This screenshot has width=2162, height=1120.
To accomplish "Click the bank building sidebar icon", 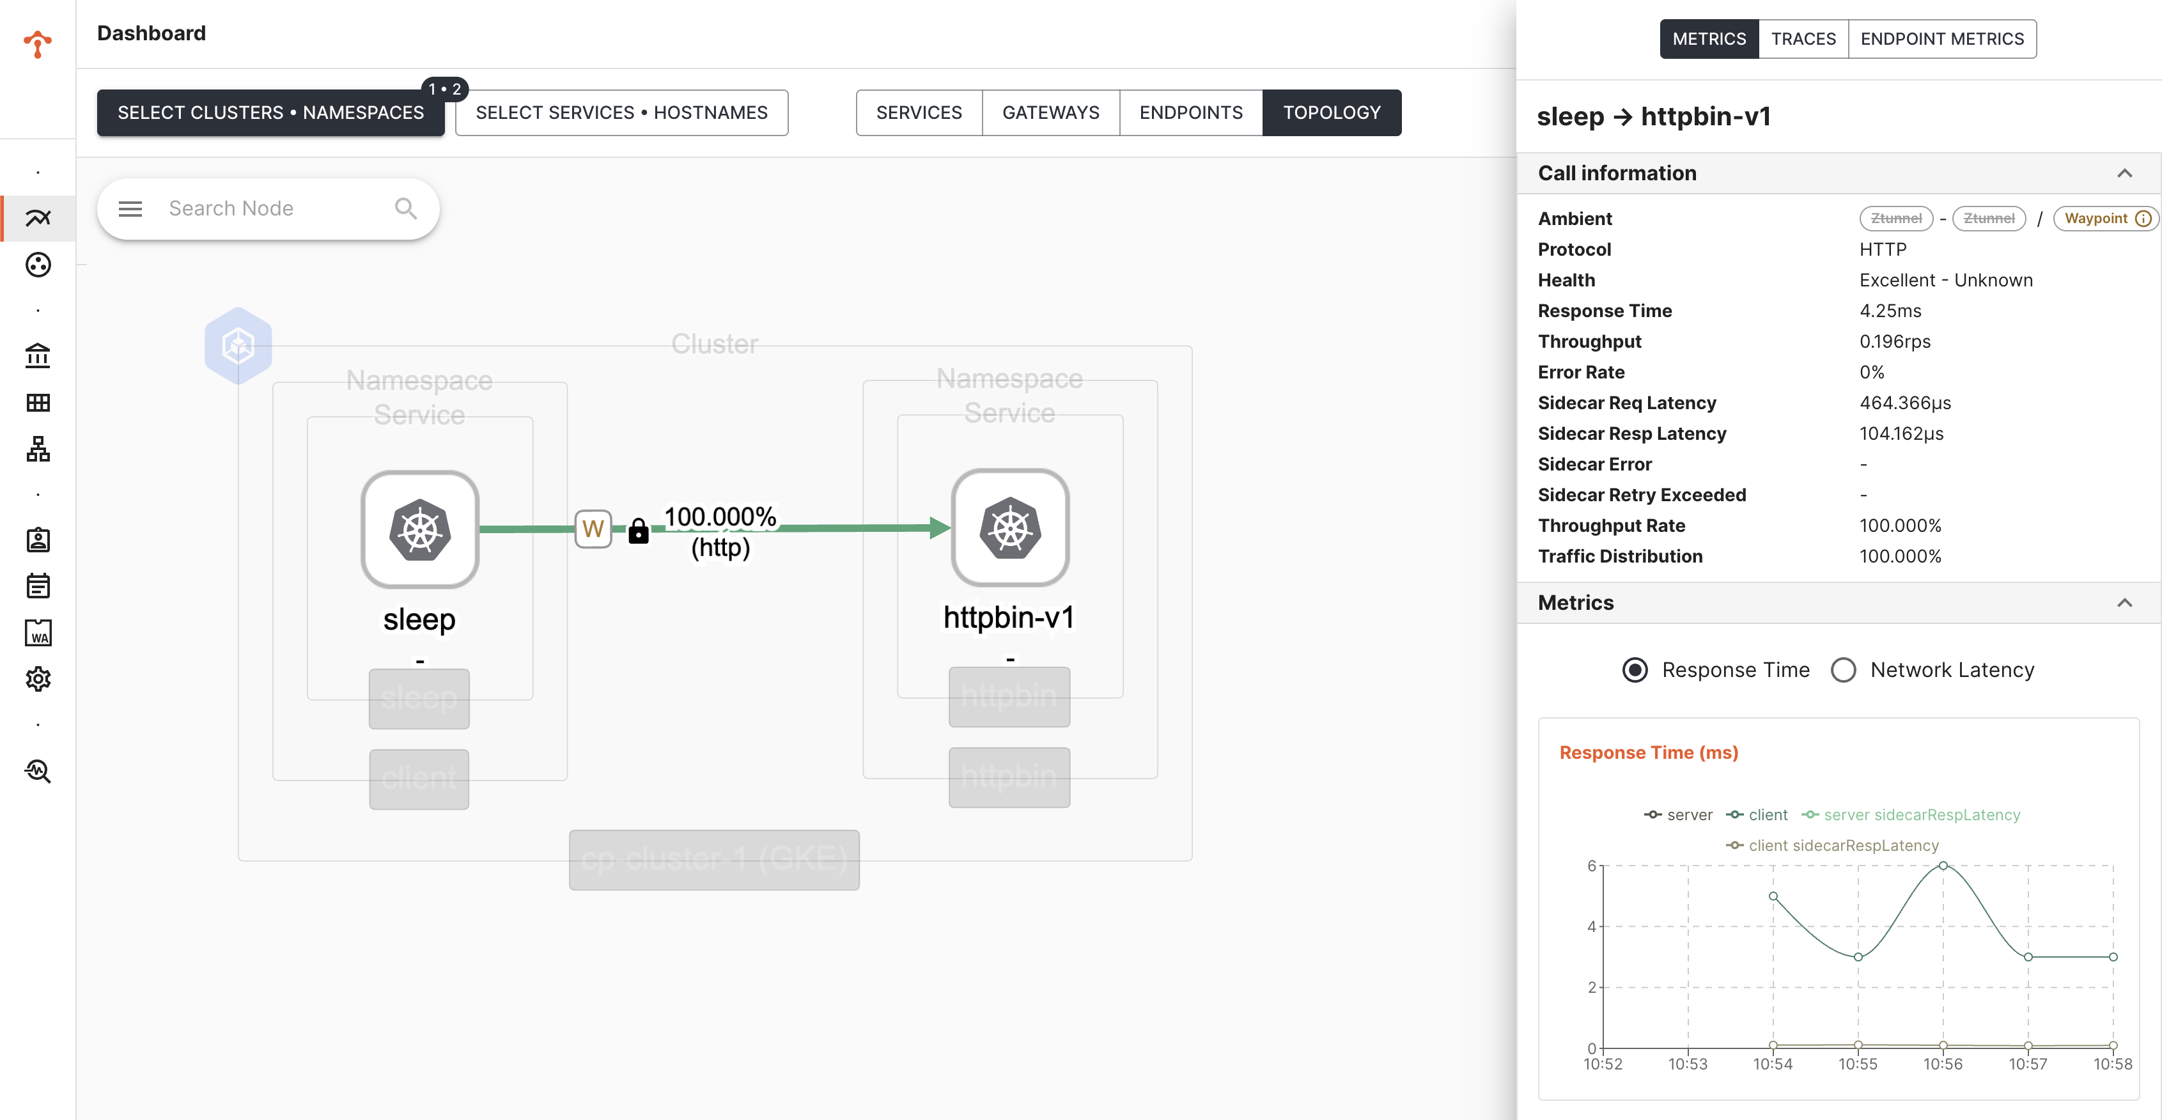I will click(38, 356).
